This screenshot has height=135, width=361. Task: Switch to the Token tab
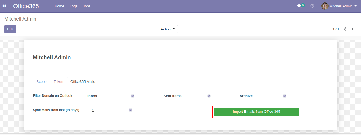59,82
